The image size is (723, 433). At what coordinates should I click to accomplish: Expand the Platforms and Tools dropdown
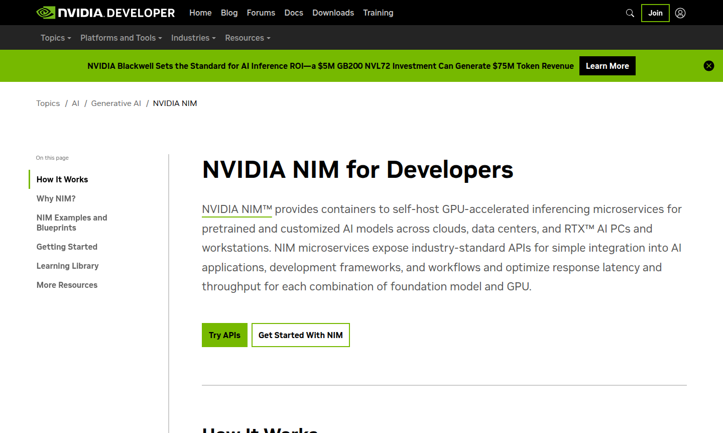121,38
